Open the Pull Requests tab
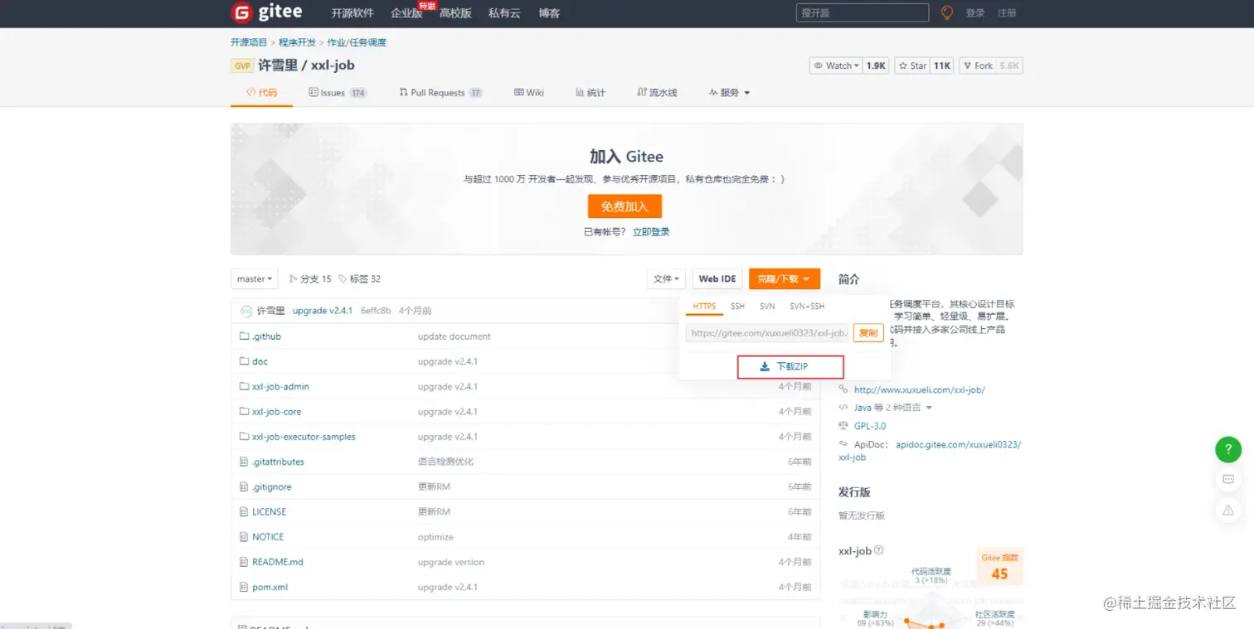Viewport: 1254px width, 629px height. tap(440, 93)
